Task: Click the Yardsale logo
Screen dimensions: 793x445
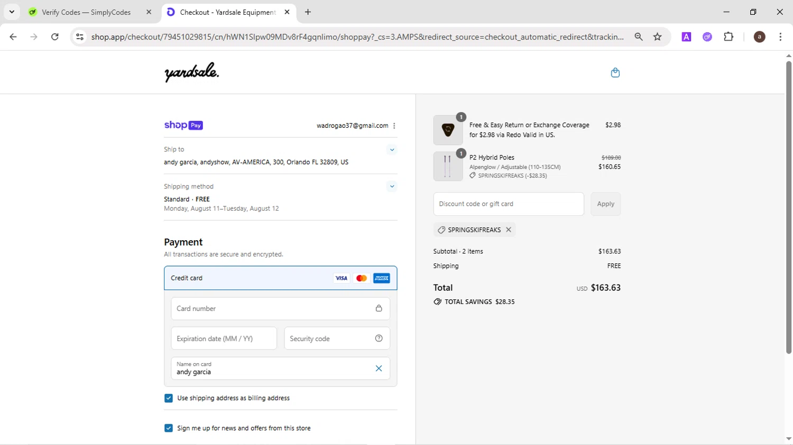Action: coord(191,72)
